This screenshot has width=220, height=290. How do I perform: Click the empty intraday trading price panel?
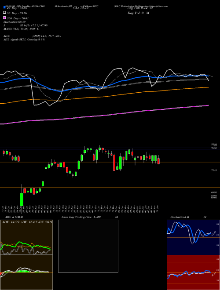pos(88,246)
